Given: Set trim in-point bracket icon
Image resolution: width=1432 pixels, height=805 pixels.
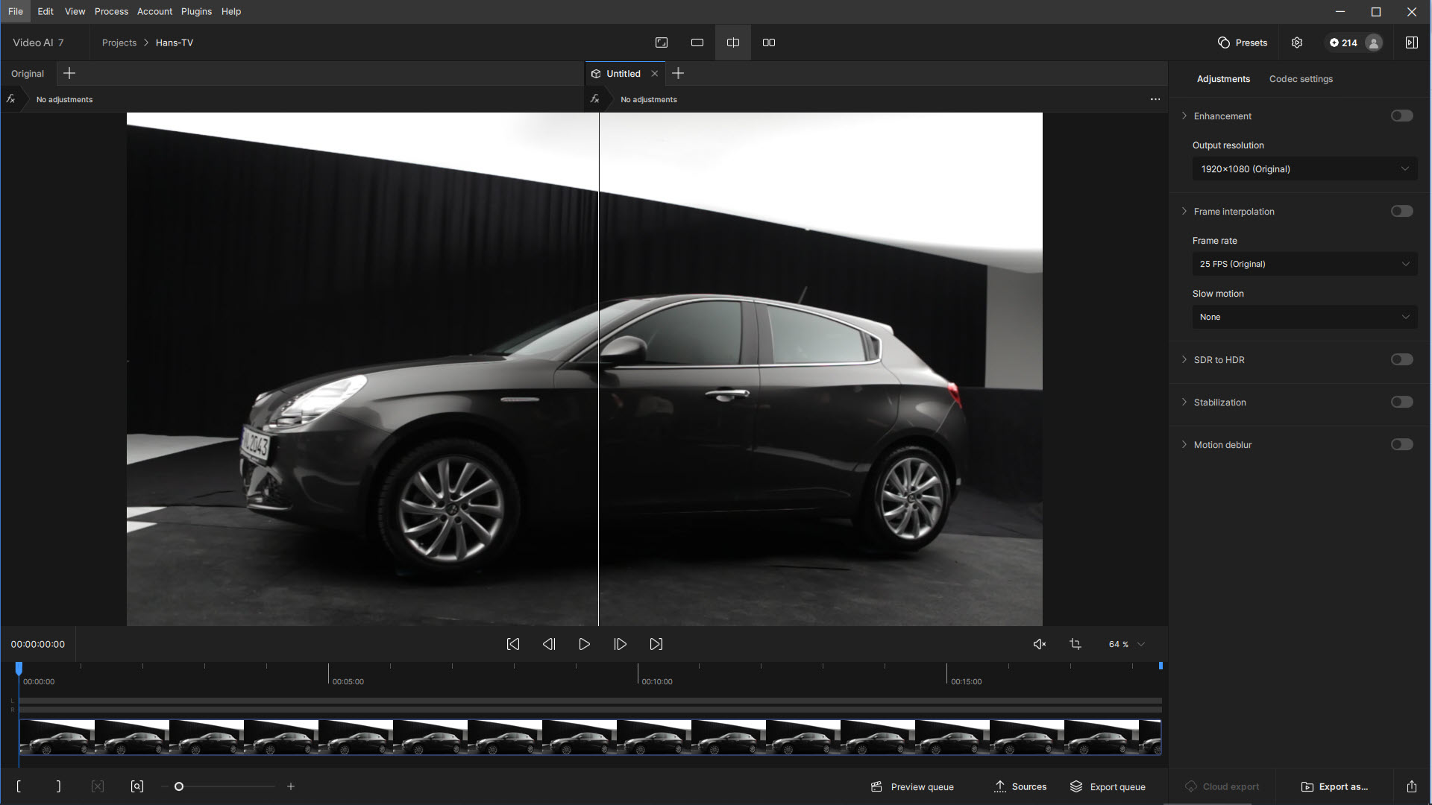Looking at the screenshot, I should click(x=19, y=786).
